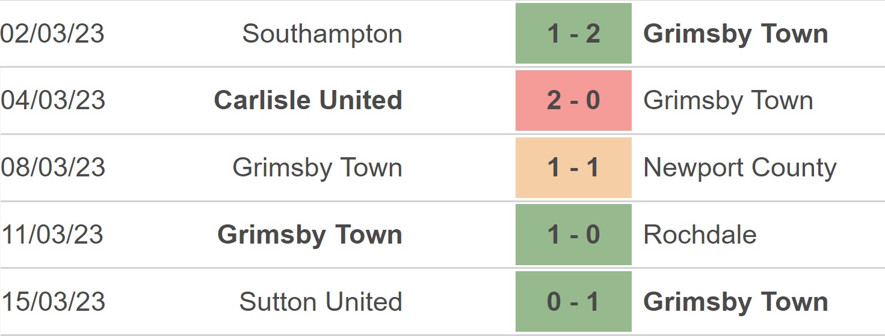Select Grimsby Town away at Carlisle United
885x336 pixels.
click(728, 101)
